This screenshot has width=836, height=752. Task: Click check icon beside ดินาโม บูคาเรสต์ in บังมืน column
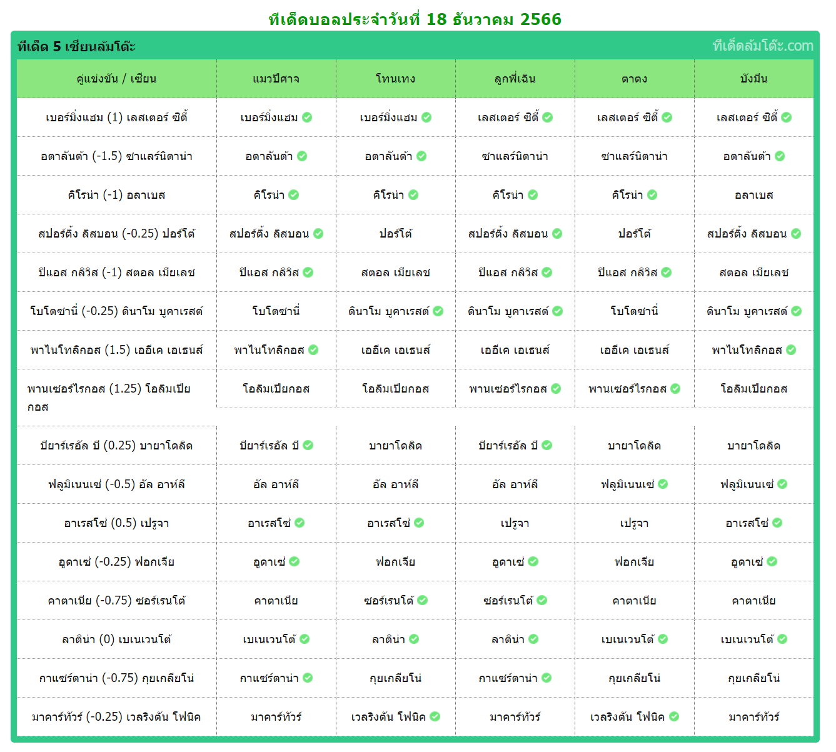coord(797,311)
